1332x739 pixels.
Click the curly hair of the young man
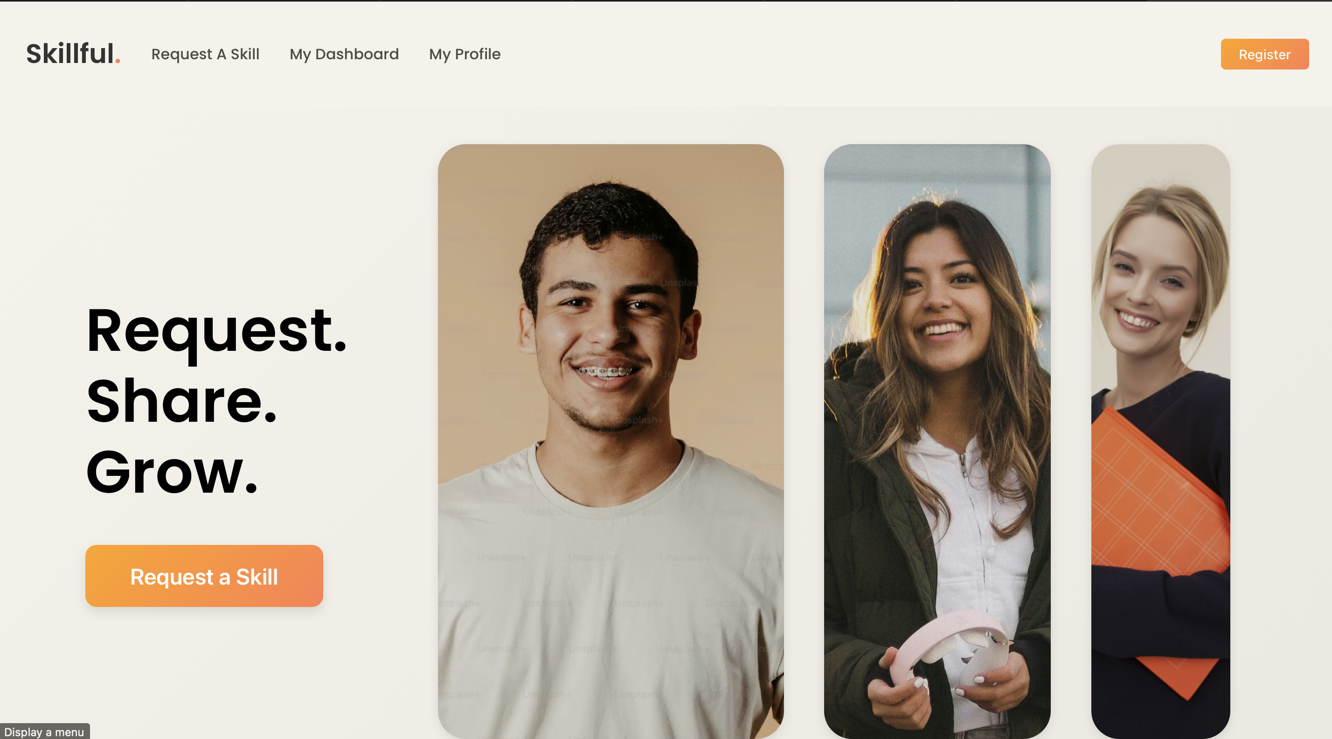coord(610,217)
